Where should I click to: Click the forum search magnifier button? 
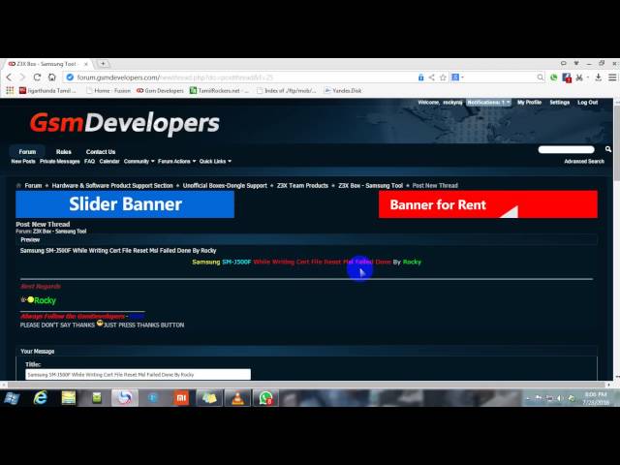click(608, 149)
